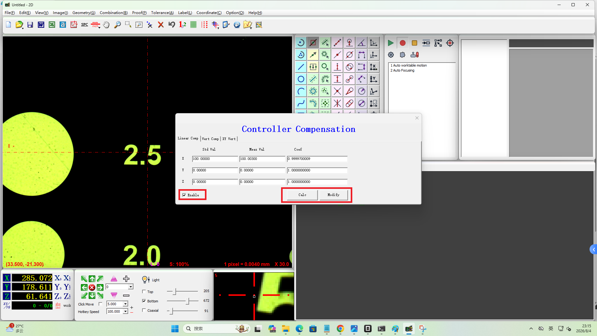Image resolution: width=597 pixels, height=336 pixels.
Task: Export results to Excel icon
Action: pyautogui.click(x=52, y=25)
